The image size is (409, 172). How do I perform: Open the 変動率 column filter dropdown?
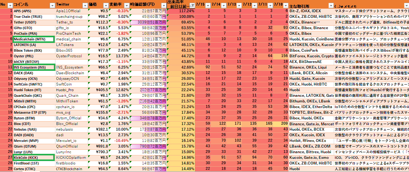tap(126, 5)
